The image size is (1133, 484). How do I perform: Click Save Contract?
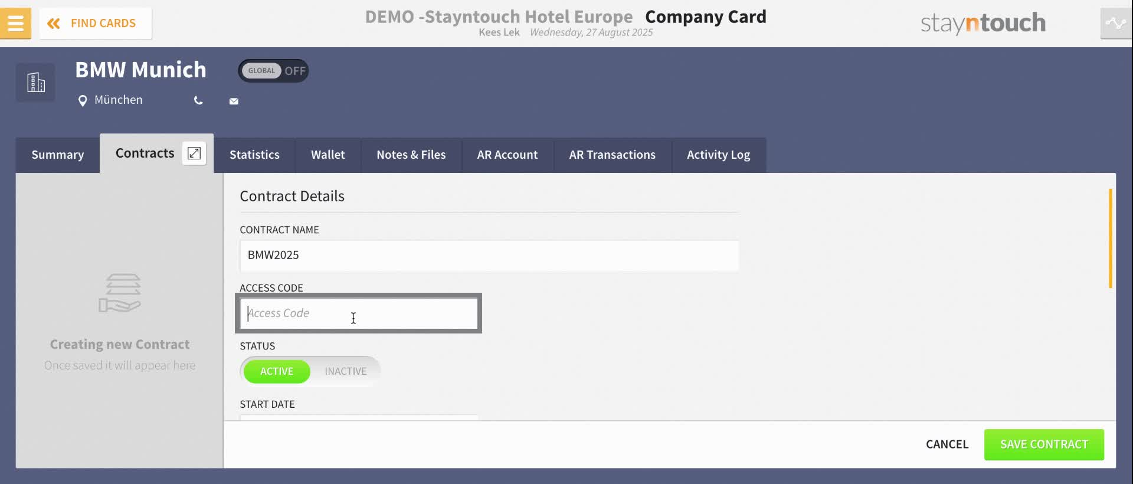coord(1044,444)
